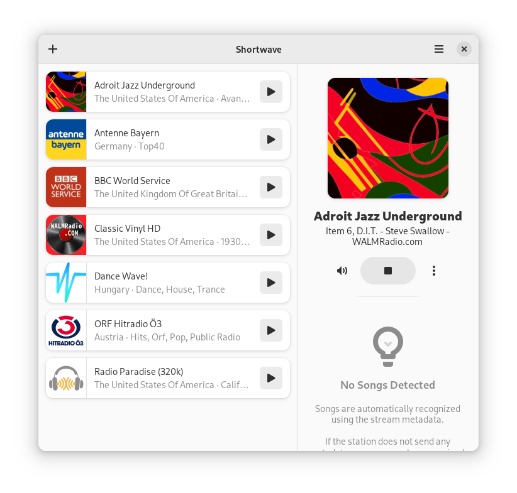Select the Classic Vinyl HD vinyl logo
The image size is (517, 493).
pos(66,235)
